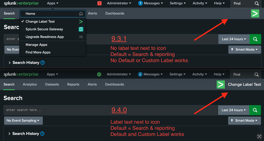The height and width of the screenshot is (141, 264).
Task: Select the checked Change Label Test app
Action: click(x=40, y=22)
